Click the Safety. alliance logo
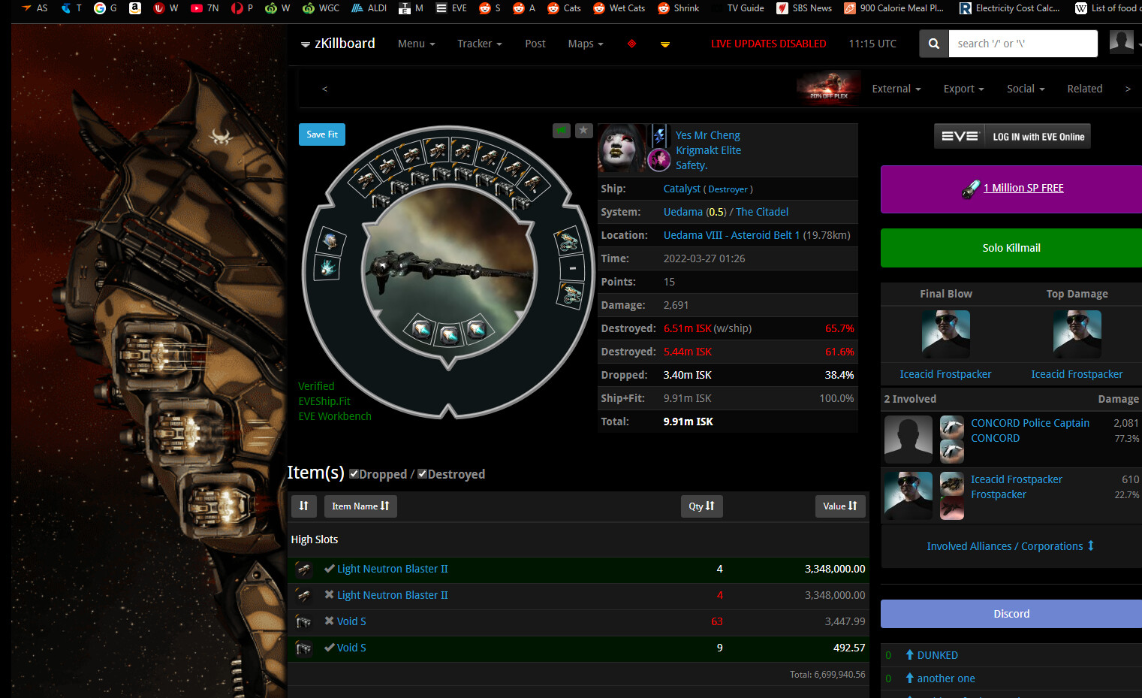Viewport: 1142px width, 698px height. pos(659,160)
